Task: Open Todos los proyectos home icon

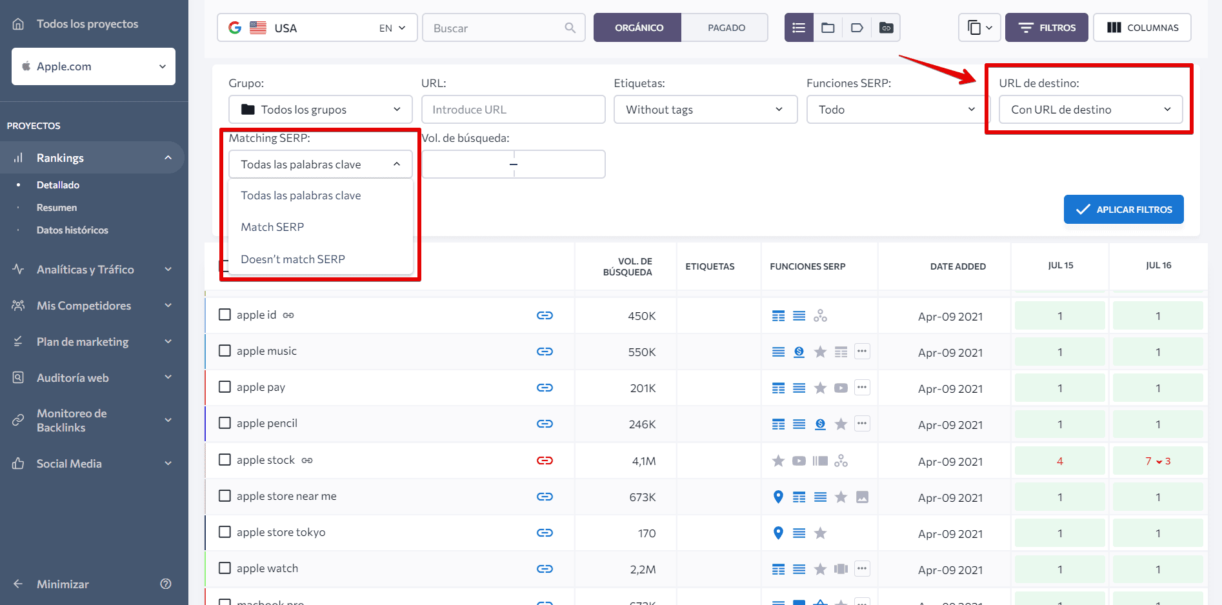Action: 18,24
